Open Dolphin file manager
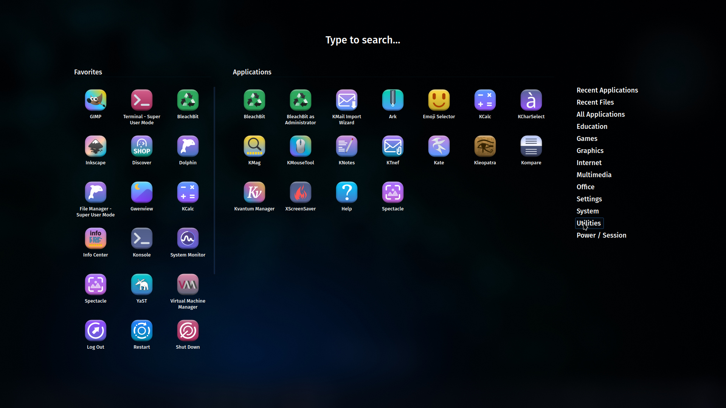 (x=188, y=146)
